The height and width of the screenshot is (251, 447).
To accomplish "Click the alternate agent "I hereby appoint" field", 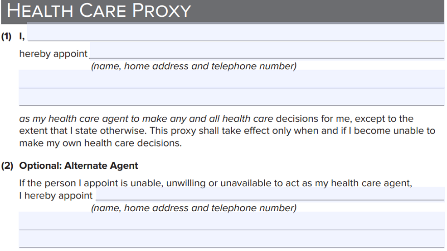I will coord(270,194).
